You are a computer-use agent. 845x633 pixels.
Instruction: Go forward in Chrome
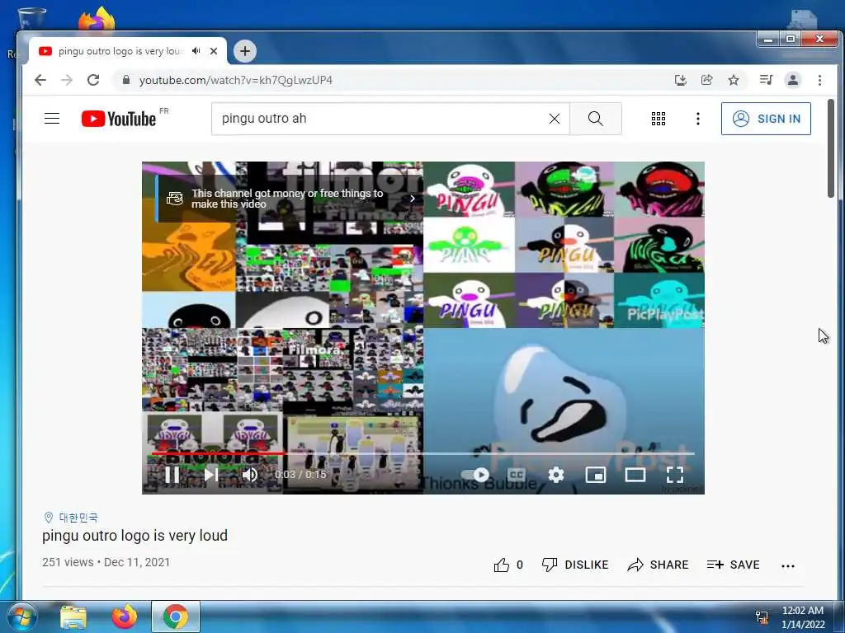(x=67, y=80)
